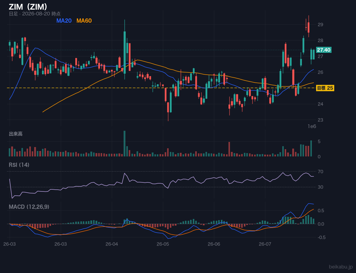Click the price axis value 26
The image size is (356, 273).
click(320, 72)
